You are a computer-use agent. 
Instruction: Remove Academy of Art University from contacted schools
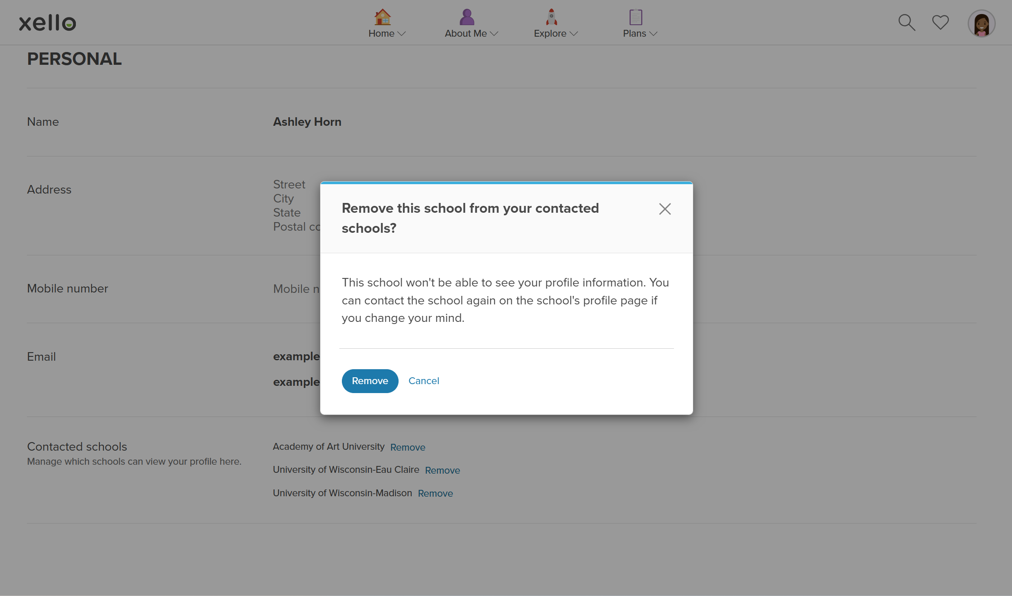pyautogui.click(x=408, y=447)
